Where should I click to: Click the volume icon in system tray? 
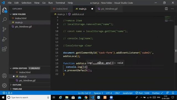150,97
